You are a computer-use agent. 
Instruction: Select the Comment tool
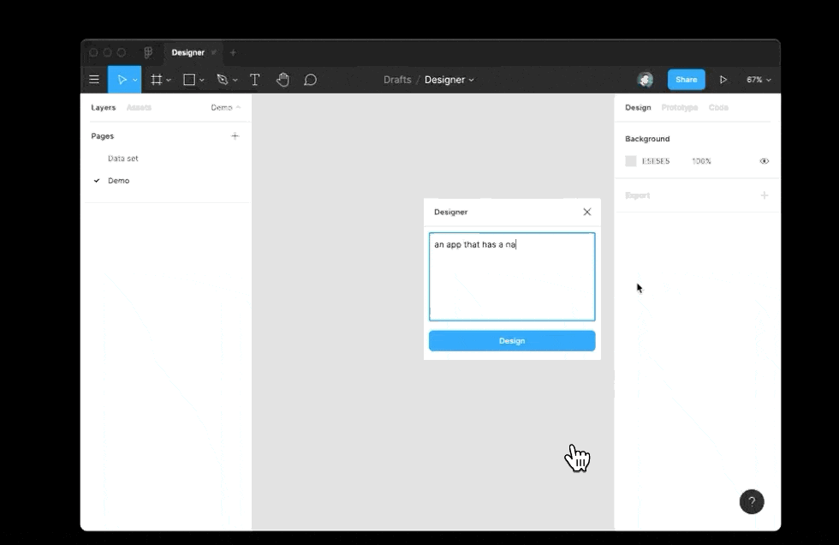[310, 80]
